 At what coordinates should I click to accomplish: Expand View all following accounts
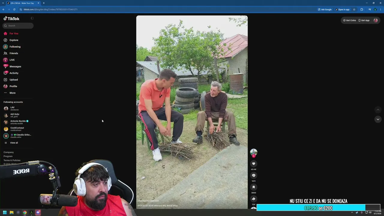(14, 143)
